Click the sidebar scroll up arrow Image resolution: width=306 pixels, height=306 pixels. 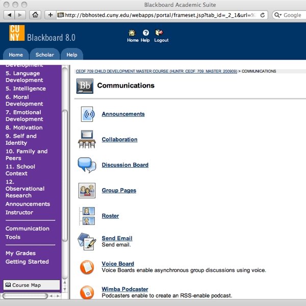(x=65, y=283)
